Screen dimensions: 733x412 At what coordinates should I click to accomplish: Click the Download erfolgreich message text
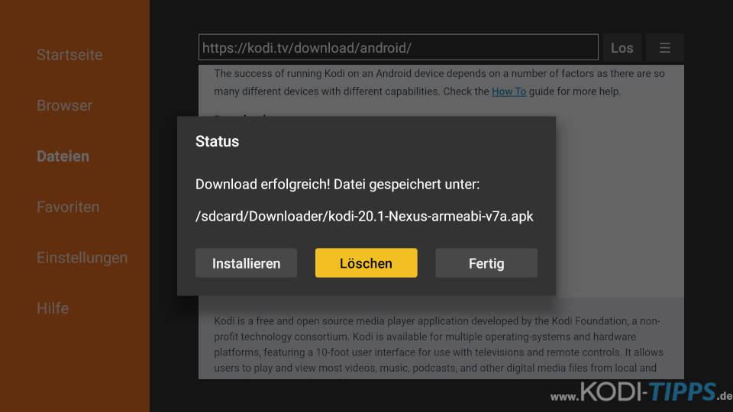[337, 185]
